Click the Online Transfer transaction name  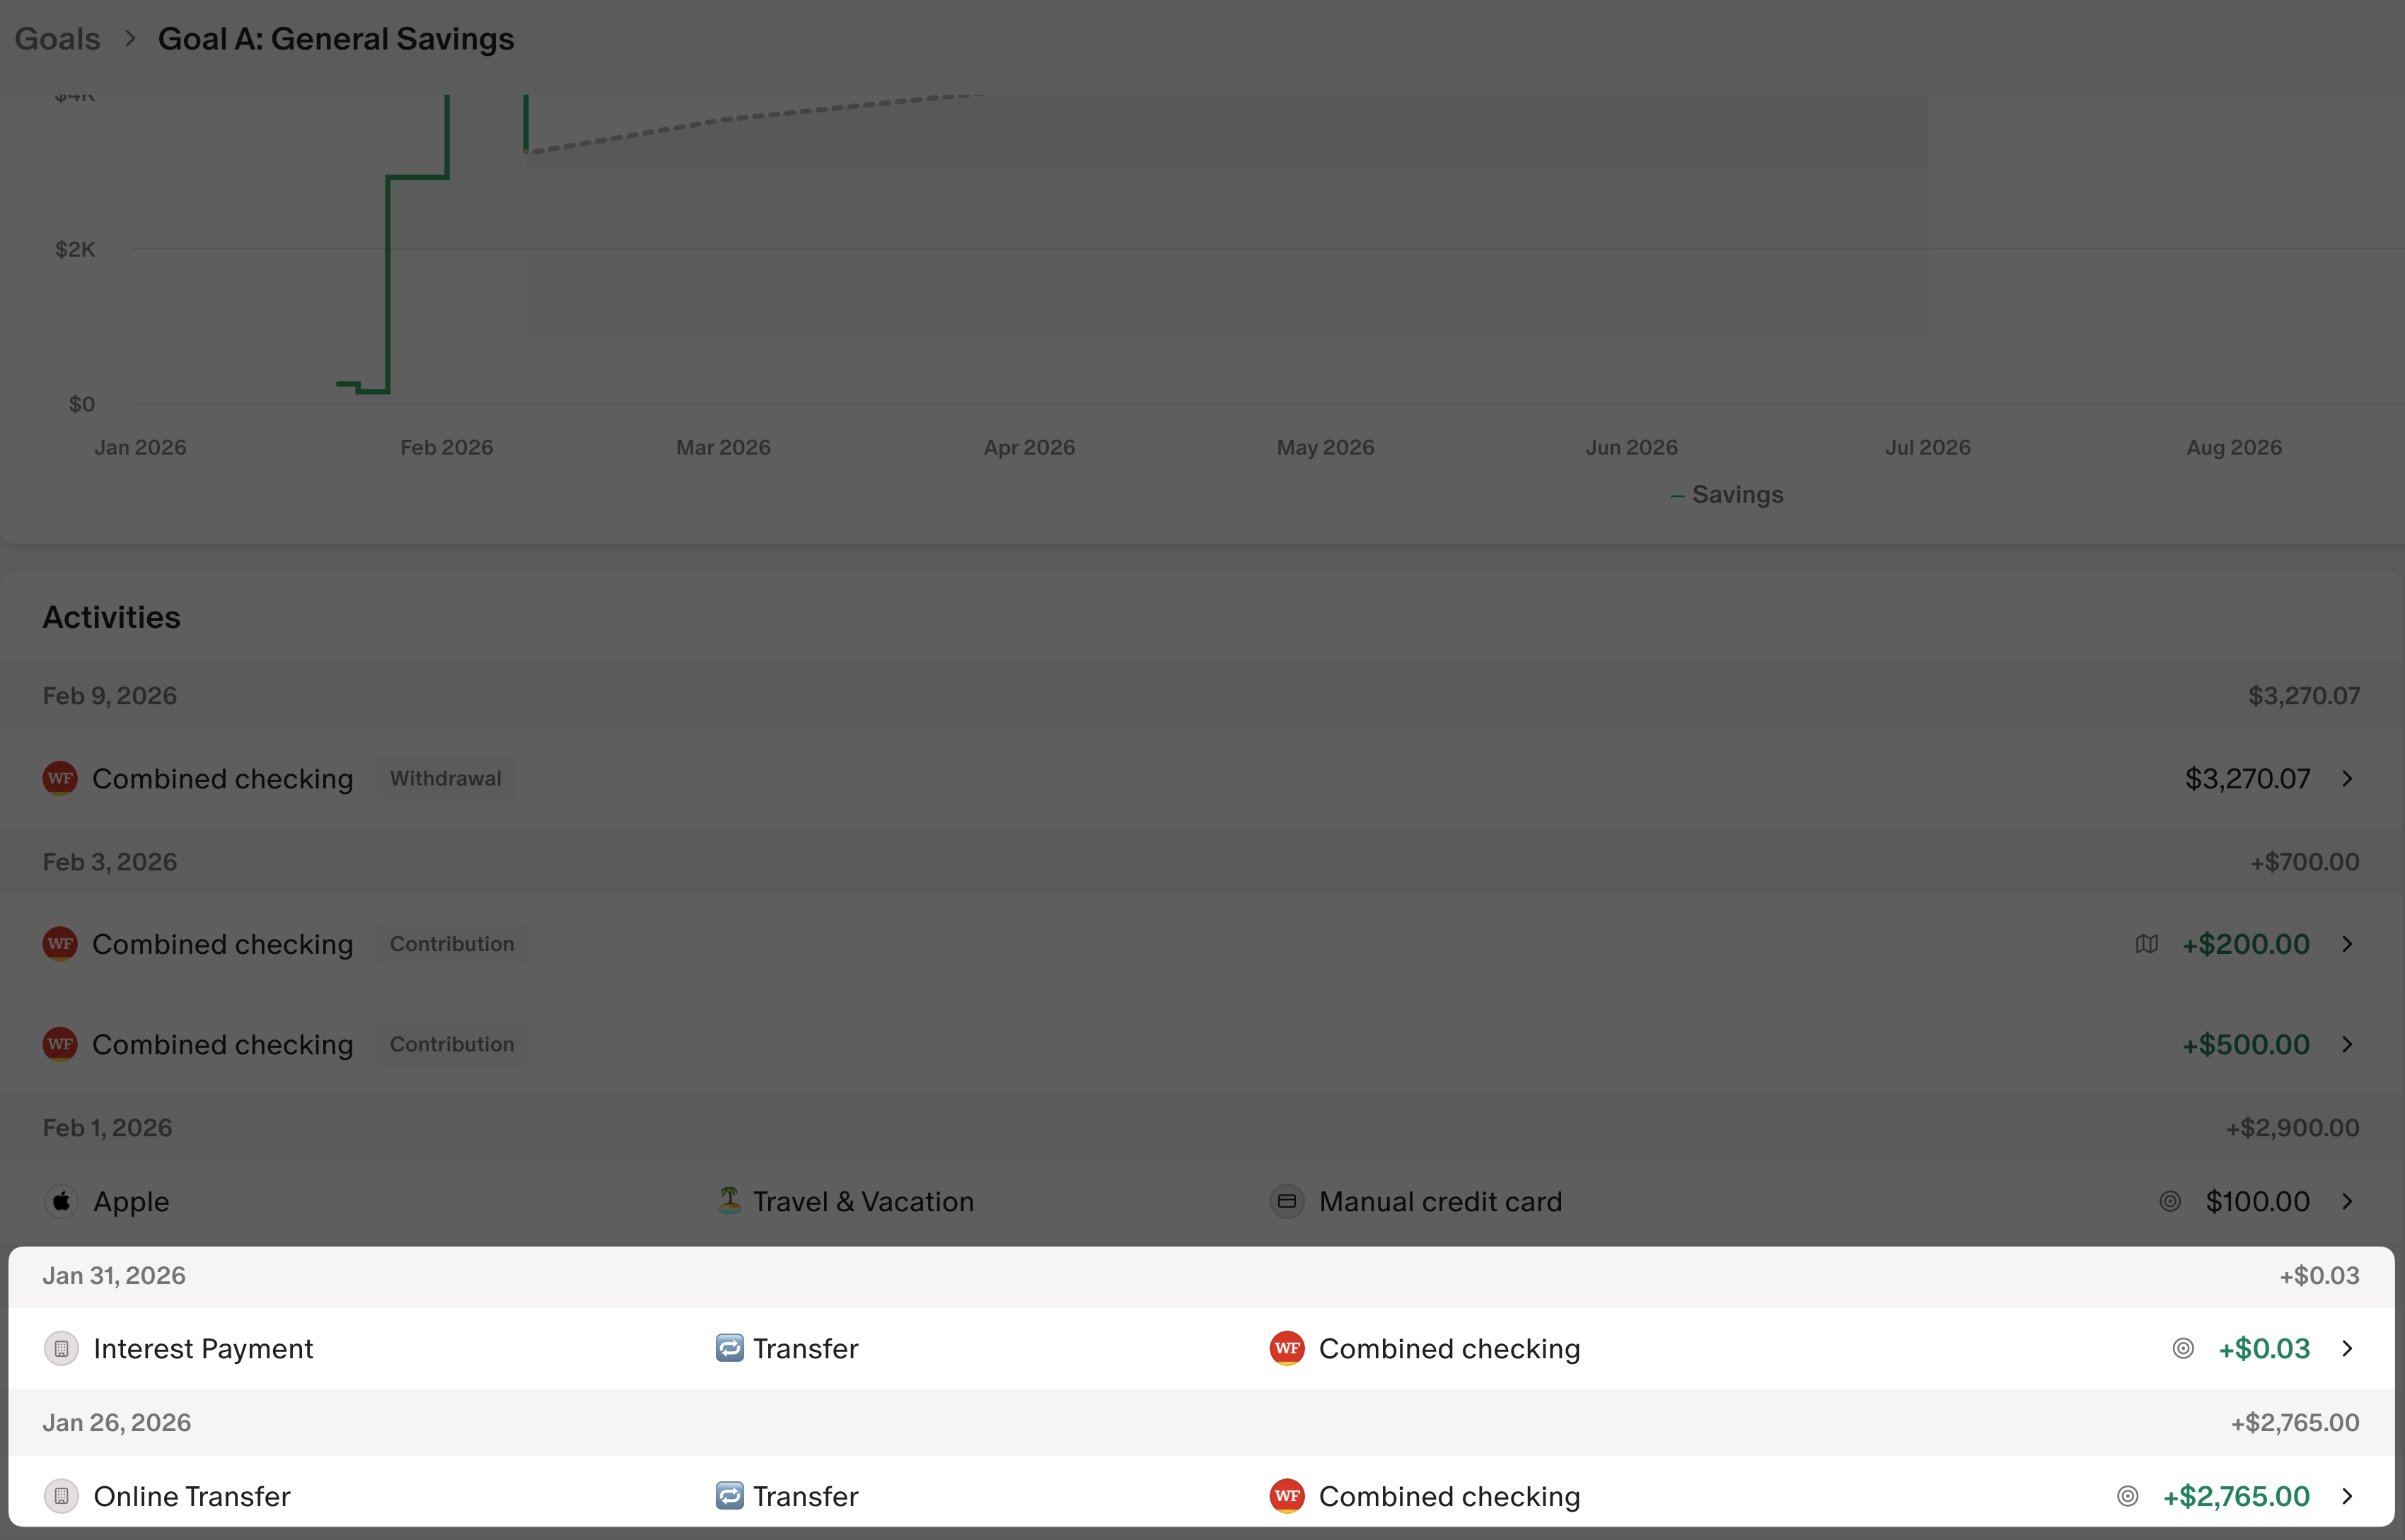tap(192, 1496)
